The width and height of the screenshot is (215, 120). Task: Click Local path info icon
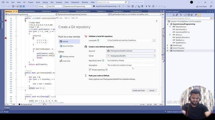coord(98,40)
